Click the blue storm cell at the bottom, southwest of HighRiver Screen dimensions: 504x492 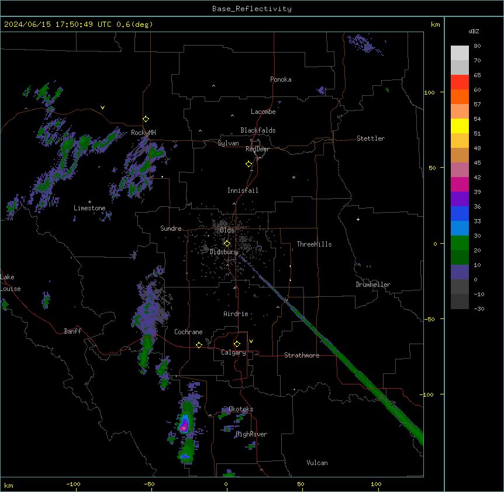click(185, 456)
